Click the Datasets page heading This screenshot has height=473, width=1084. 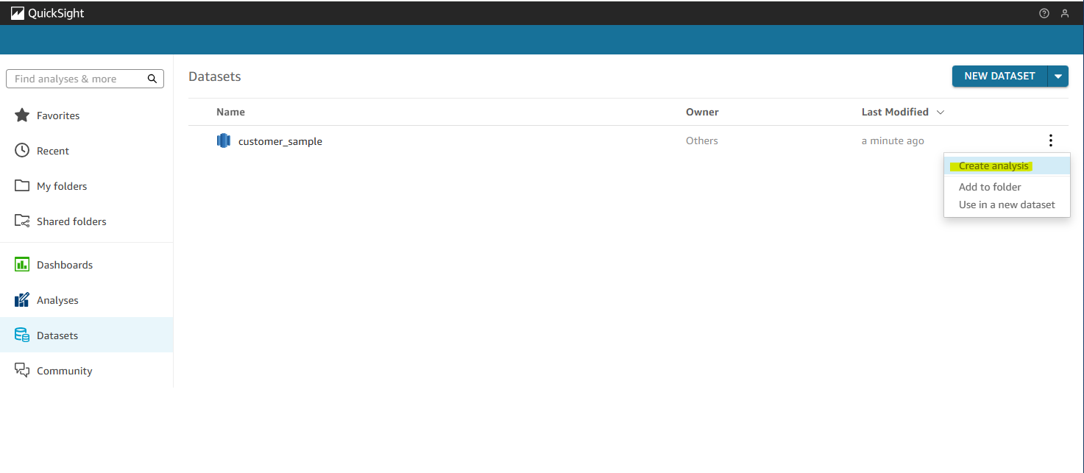215,77
